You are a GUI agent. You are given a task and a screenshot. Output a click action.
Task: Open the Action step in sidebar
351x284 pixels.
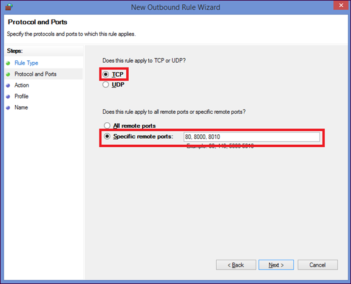tap(21, 85)
